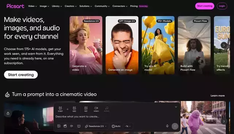This screenshot has height=134, width=234.
Task: Add an END frame image
Action: [74, 109]
